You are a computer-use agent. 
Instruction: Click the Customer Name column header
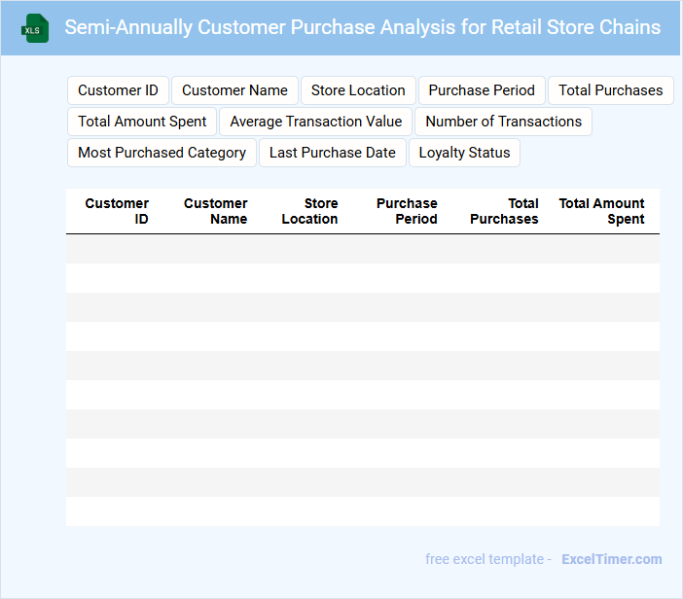215,211
